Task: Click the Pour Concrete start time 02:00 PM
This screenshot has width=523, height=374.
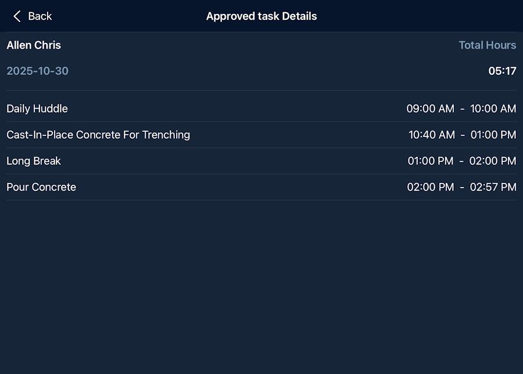Action: click(x=430, y=187)
